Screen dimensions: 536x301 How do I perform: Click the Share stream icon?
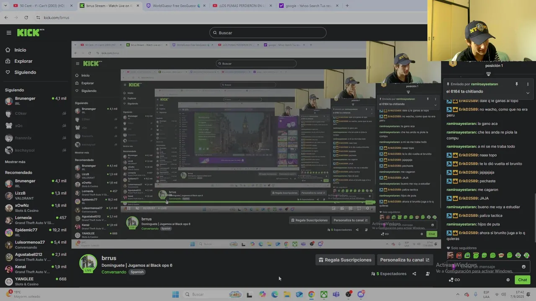[x=414, y=274]
